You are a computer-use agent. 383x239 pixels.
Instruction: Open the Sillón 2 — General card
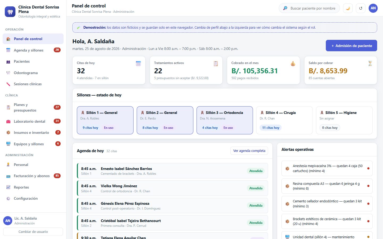click(x=165, y=120)
